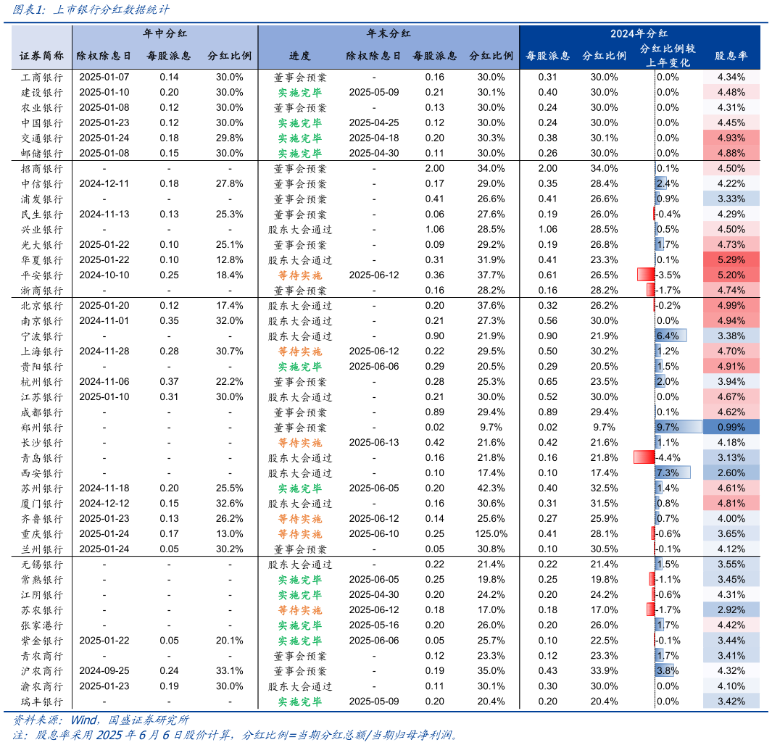The width and height of the screenshot is (772, 745).
Task: Click the 年末分红 group header
Action: click(389, 33)
